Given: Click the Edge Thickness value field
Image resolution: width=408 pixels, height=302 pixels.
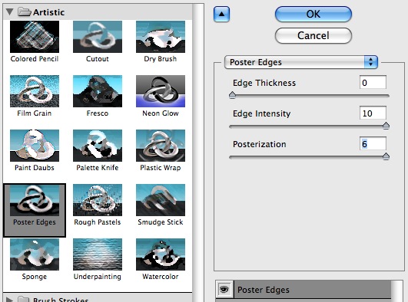Looking at the screenshot, I should 373,83.
